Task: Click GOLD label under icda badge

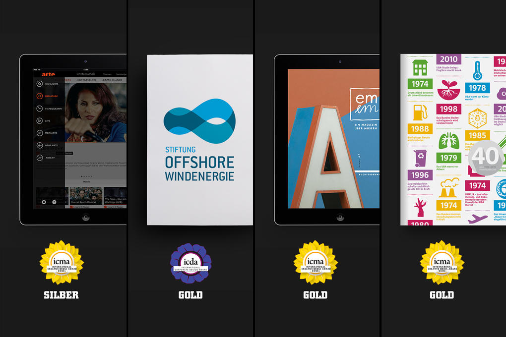Action: tap(190, 295)
